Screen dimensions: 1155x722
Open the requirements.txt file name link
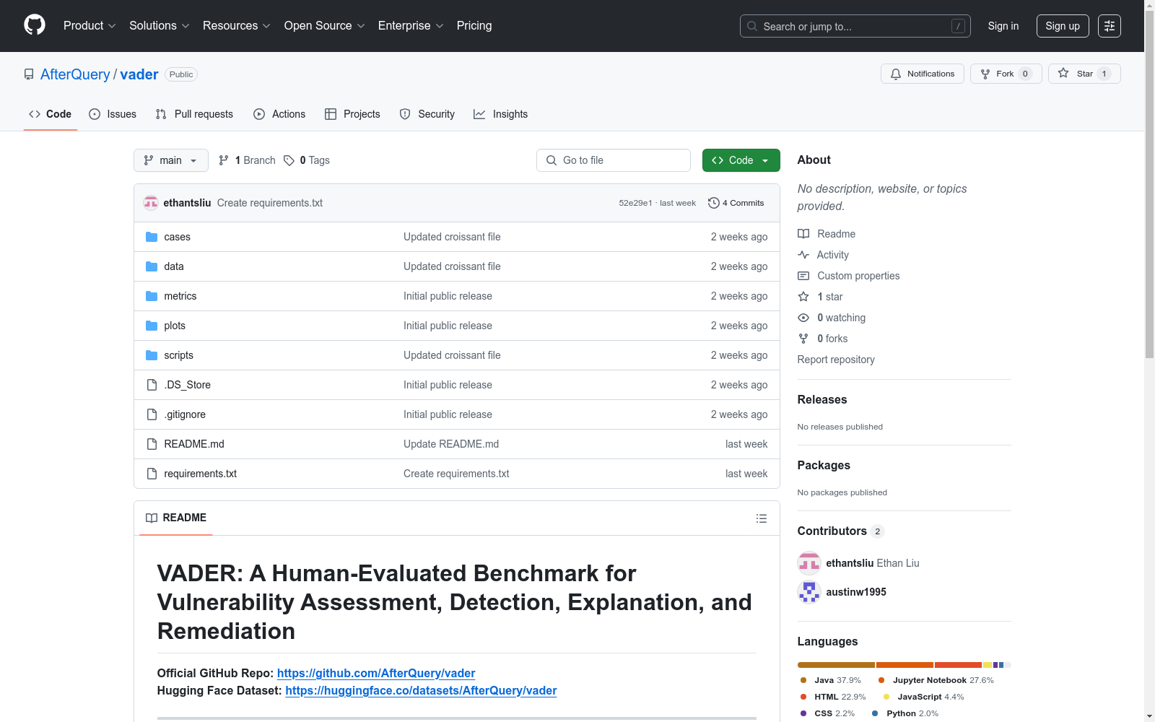click(x=201, y=474)
